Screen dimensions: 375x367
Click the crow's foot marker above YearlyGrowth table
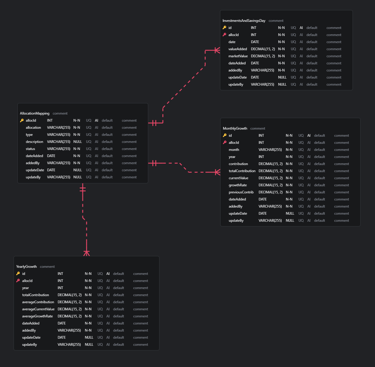[87, 253]
